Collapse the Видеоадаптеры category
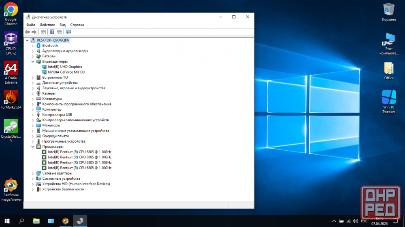 tap(33, 61)
